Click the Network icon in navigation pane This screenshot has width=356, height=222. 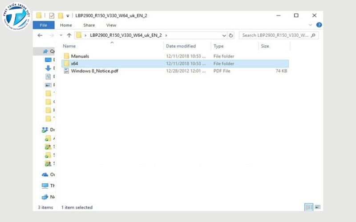pos(45,197)
